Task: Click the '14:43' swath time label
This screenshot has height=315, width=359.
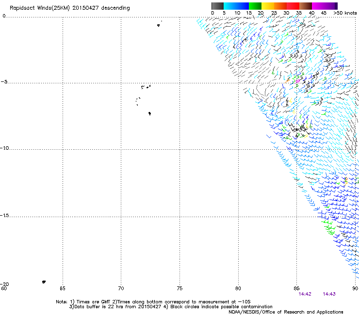Action: point(329,294)
